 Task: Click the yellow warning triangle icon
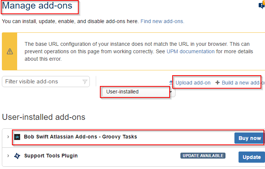(10, 51)
